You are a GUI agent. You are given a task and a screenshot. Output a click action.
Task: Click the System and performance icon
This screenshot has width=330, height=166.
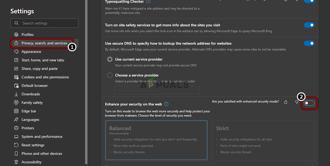point(16,136)
